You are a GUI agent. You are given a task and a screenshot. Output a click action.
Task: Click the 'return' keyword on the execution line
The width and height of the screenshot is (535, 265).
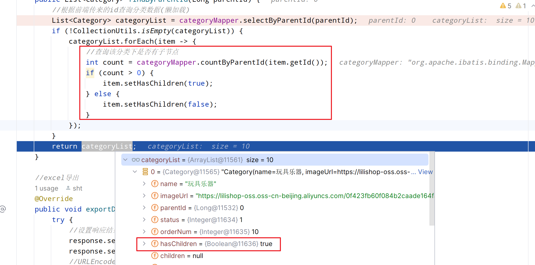point(65,146)
